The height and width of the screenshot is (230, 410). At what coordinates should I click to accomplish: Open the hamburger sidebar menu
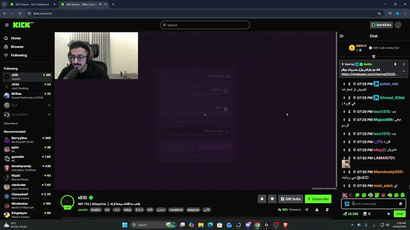[x=7, y=25]
